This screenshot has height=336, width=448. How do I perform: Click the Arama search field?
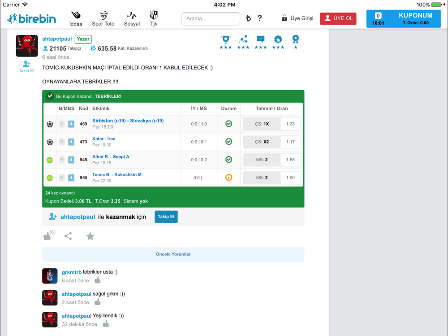tap(211, 18)
